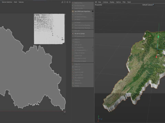This screenshot has width=165, height=123.
Task: Click the Max UV command
Action: (x=82, y=31)
